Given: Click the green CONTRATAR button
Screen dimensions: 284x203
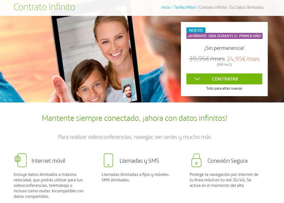Looking at the screenshot, I should pyautogui.click(x=224, y=79).
